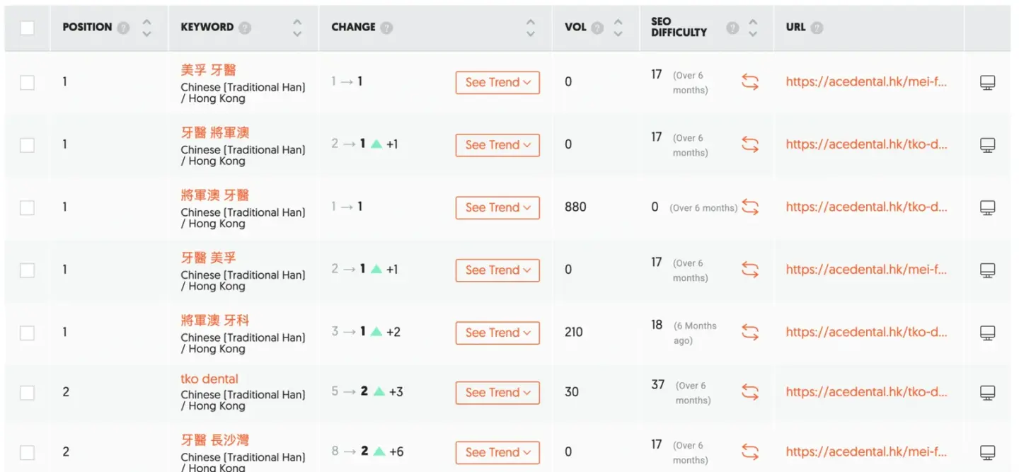Viewport: 1019px width, 472px height.
Task: Click the help icon beside VOL header
Action: click(x=597, y=28)
